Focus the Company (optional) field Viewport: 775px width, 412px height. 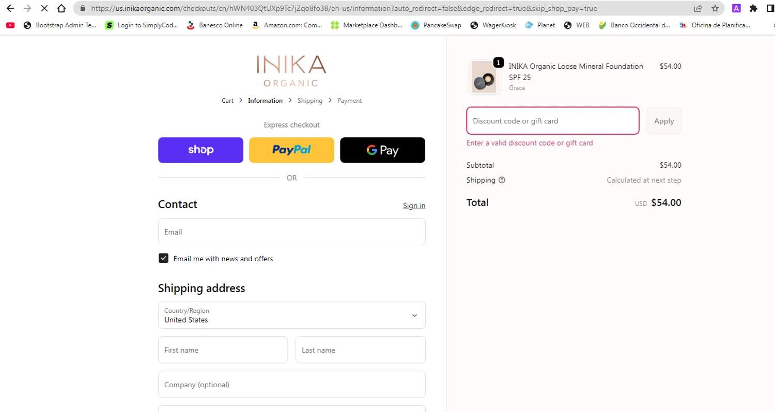[x=292, y=385]
